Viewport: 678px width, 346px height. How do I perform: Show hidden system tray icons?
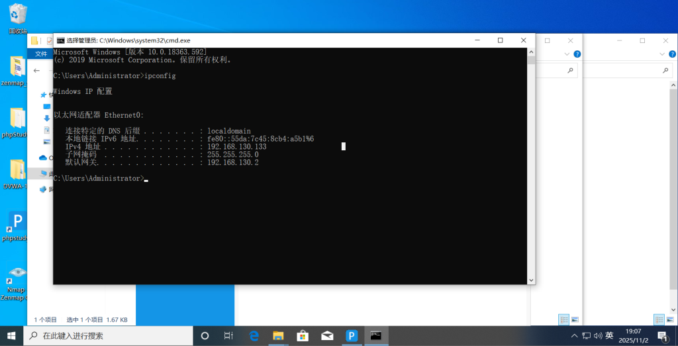(574, 335)
